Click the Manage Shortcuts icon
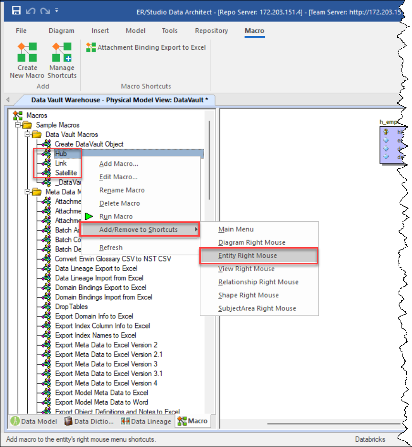 (62, 52)
